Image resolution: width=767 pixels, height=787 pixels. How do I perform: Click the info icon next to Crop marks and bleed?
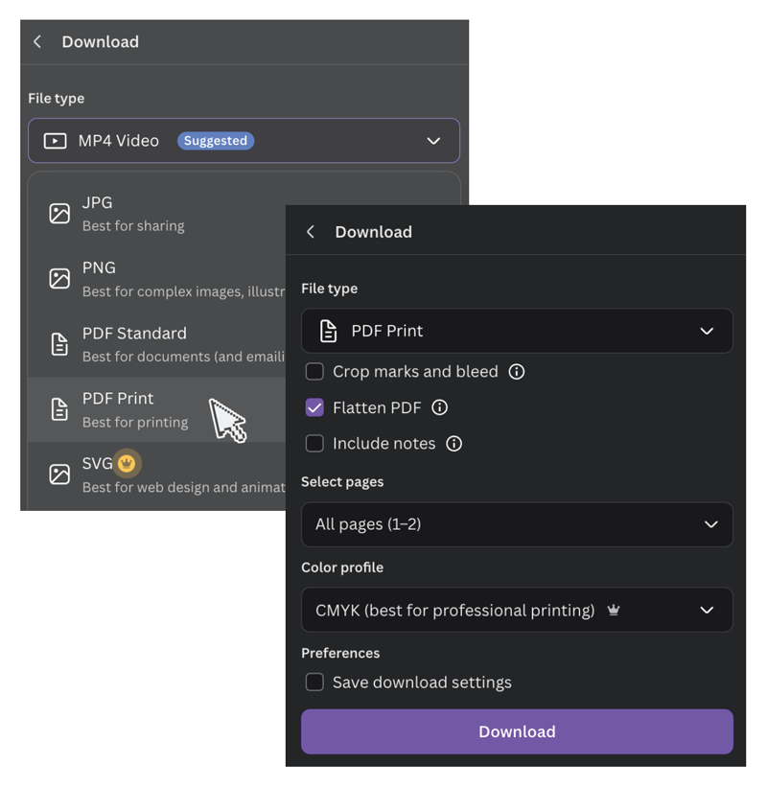(517, 371)
